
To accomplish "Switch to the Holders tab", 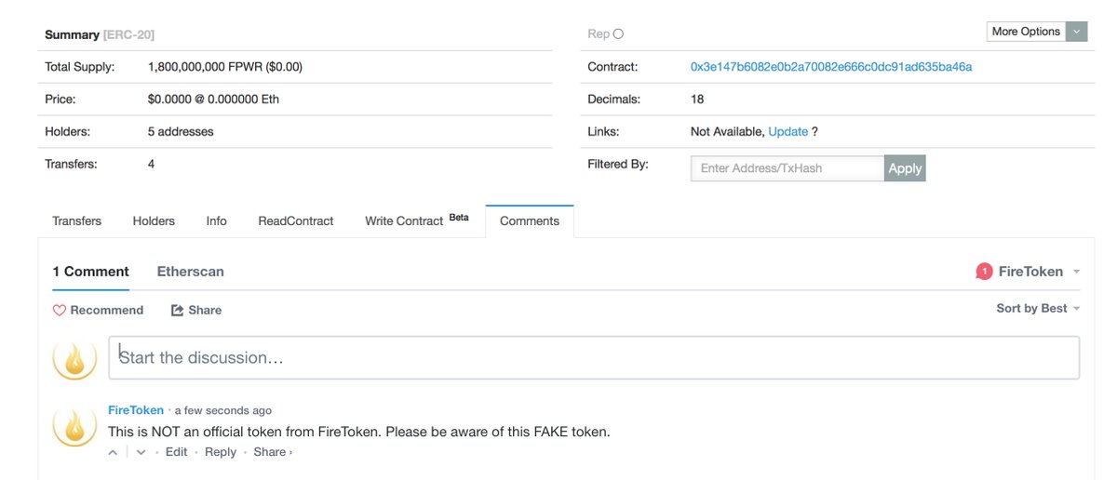I will (154, 220).
